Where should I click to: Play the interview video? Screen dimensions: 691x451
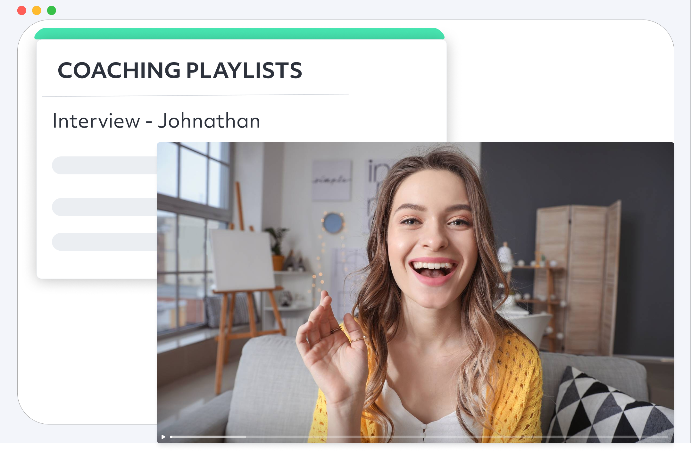(x=163, y=437)
